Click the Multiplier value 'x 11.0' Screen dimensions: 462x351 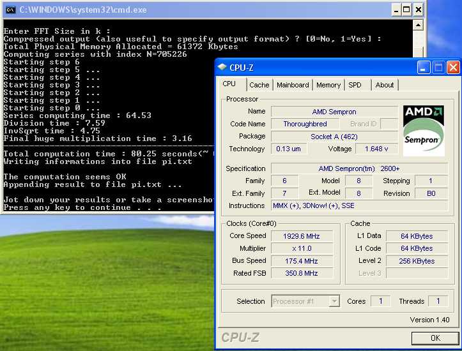click(x=302, y=249)
